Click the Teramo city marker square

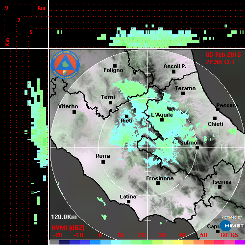[183, 94]
